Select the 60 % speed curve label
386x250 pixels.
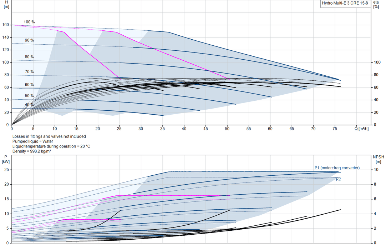[29, 85]
